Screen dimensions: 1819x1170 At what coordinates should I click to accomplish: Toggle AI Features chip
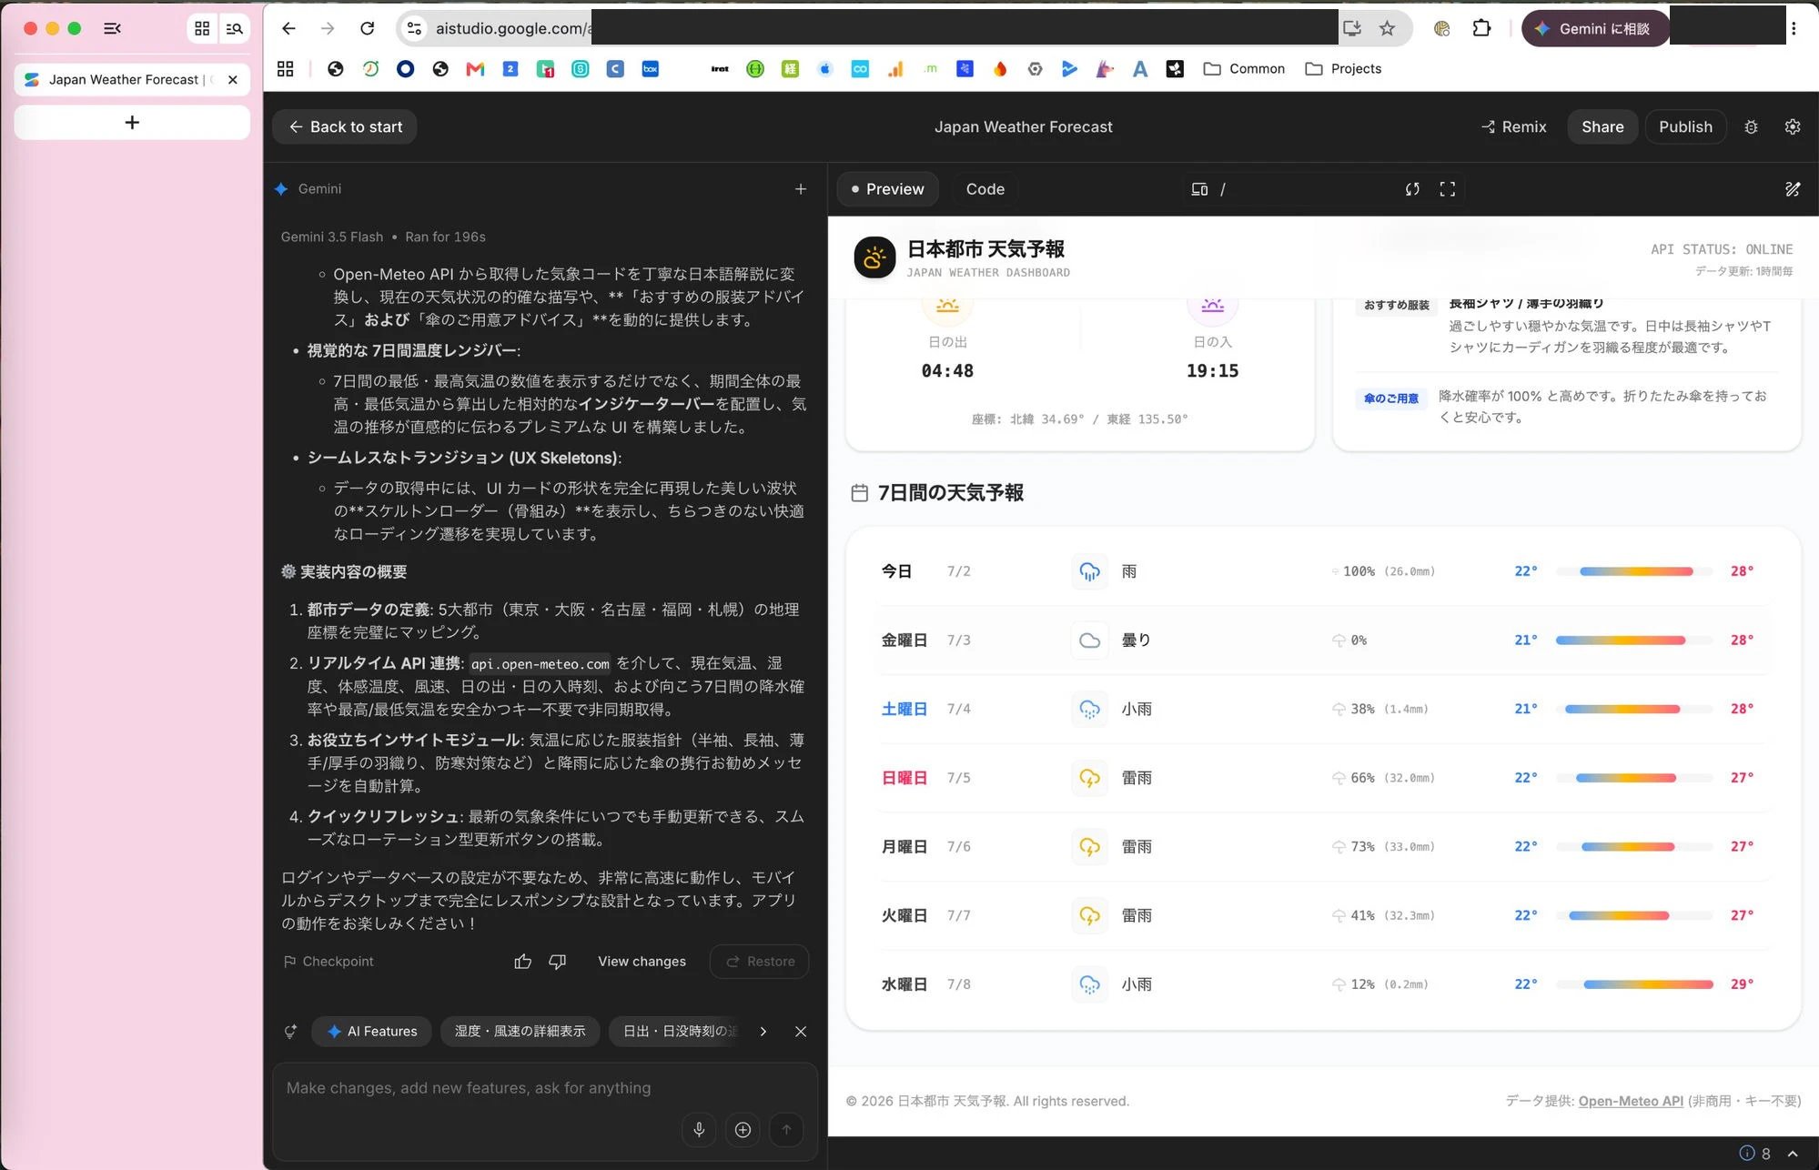tap(372, 1032)
